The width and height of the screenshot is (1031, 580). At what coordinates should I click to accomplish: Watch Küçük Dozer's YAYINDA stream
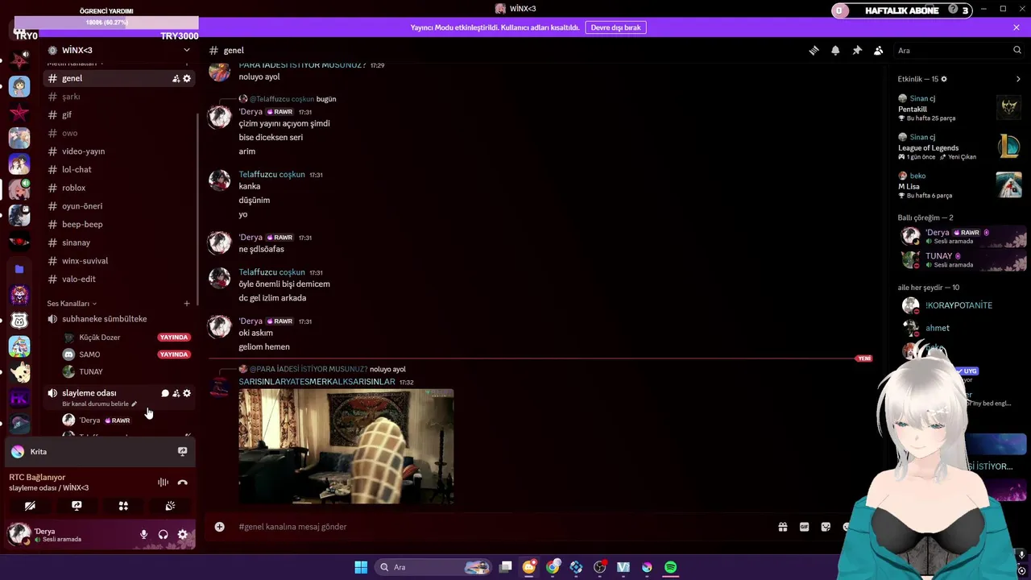click(x=174, y=338)
